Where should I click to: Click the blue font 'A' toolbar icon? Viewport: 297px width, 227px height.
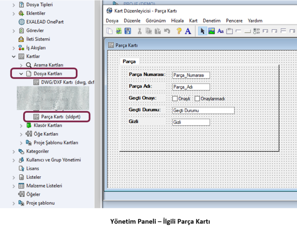pos(188,31)
